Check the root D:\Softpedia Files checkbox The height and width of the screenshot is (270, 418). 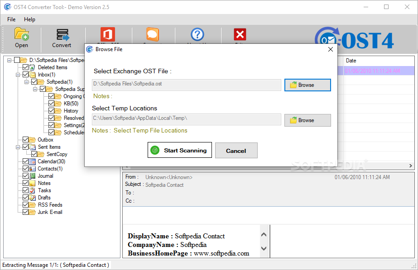(x=17, y=60)
